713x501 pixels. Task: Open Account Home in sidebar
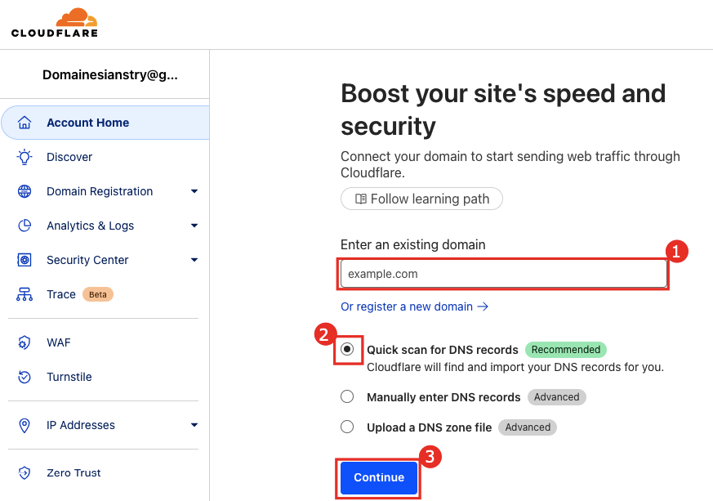click(105, 123)
